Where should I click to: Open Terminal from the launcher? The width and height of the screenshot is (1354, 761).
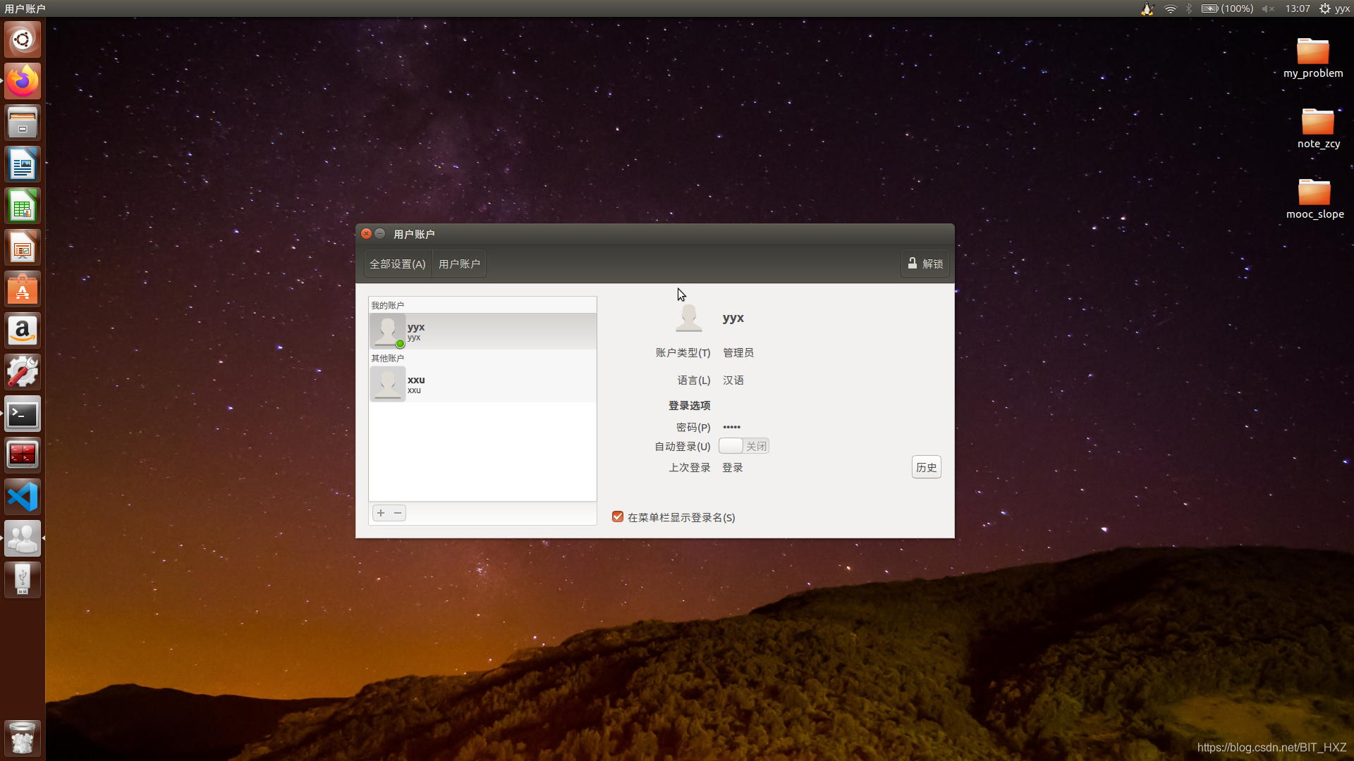tap(23, 414)
